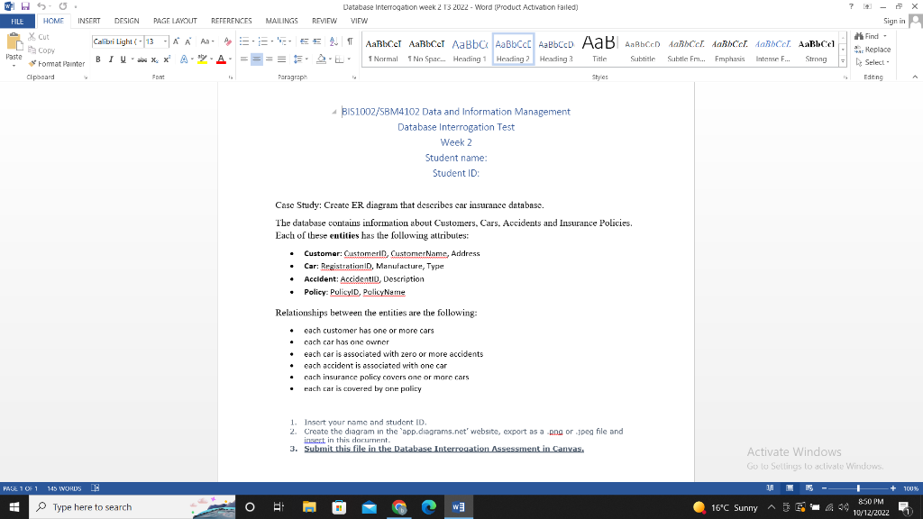Click Replace in Editing group
The image size is (923, 519).
[873, 50]
